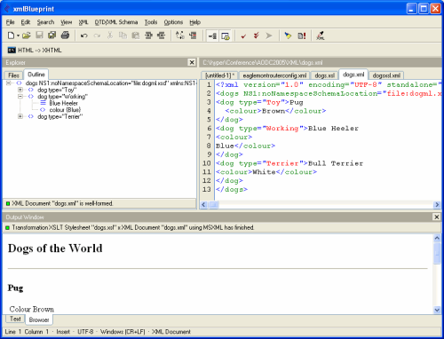This screenshot has width=444, height=339.
Task: Select the Browser output tab
Action: point(39,319)
